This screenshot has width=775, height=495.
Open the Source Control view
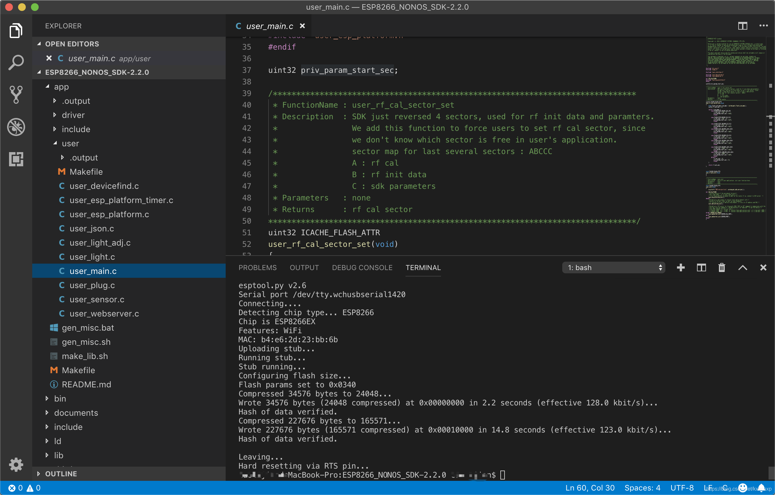pyautogui.click(x=16, y=94)
